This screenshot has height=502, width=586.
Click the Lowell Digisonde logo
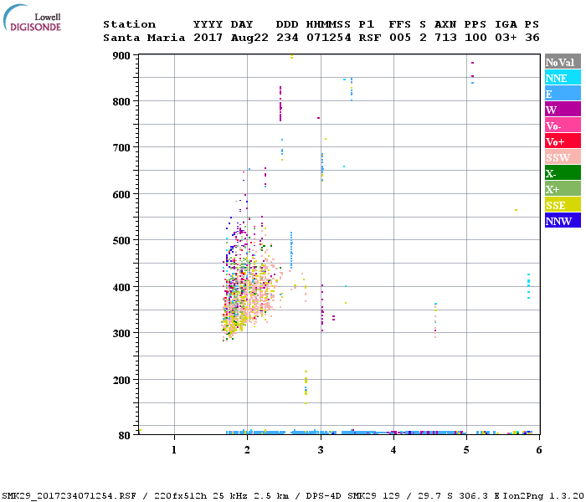coord(32,18)
